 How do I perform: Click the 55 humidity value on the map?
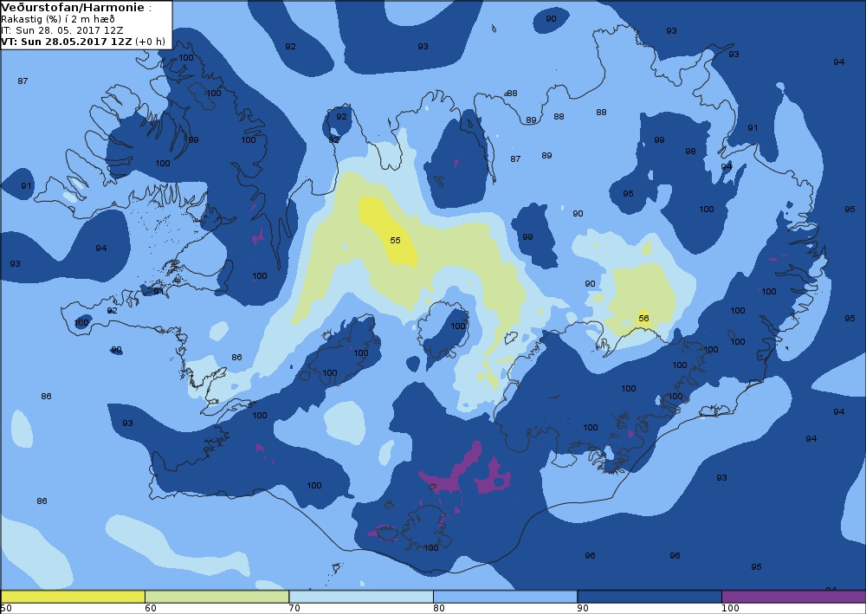tap(395, 240)
